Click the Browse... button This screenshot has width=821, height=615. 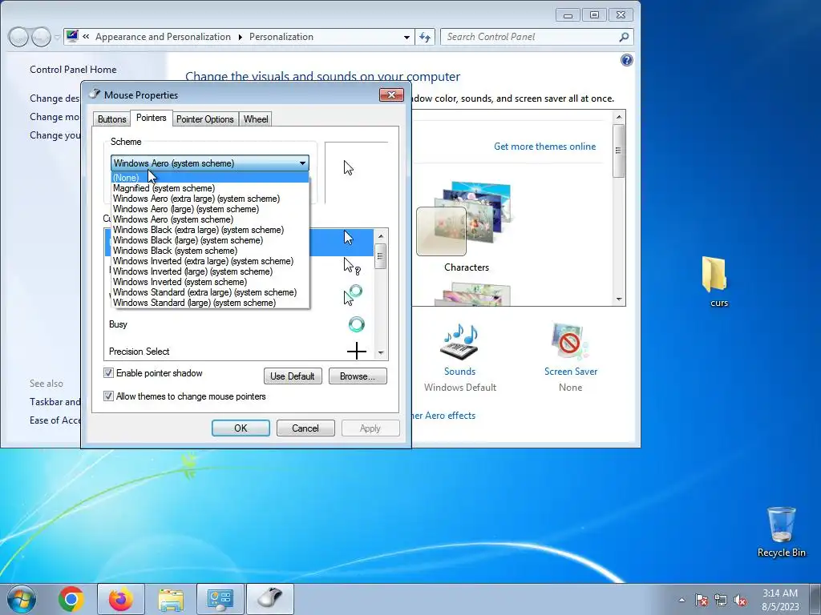coord(358,376)
